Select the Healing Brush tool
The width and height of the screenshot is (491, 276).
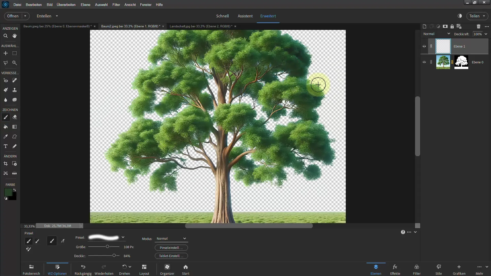coord(15,80)
